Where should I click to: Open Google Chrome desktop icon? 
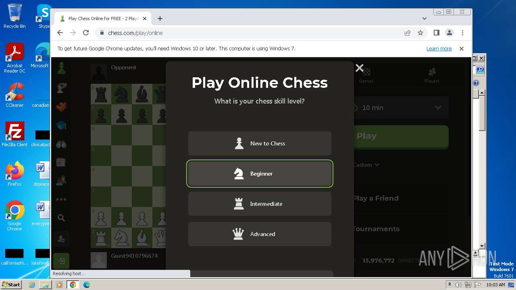(15, 216)
